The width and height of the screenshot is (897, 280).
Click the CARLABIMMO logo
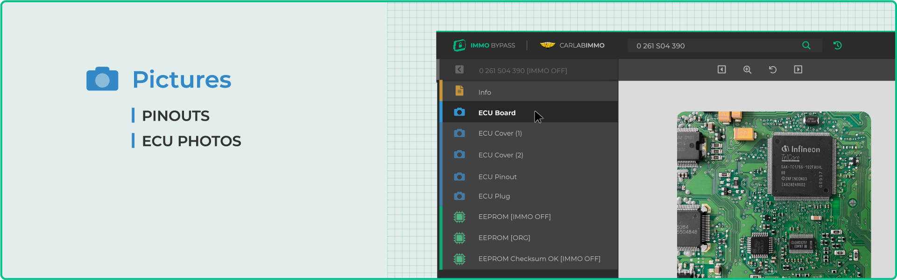[572, 46]
